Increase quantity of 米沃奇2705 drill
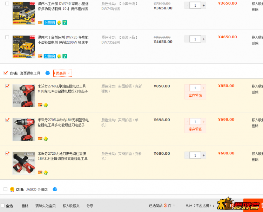 (203, 122)
